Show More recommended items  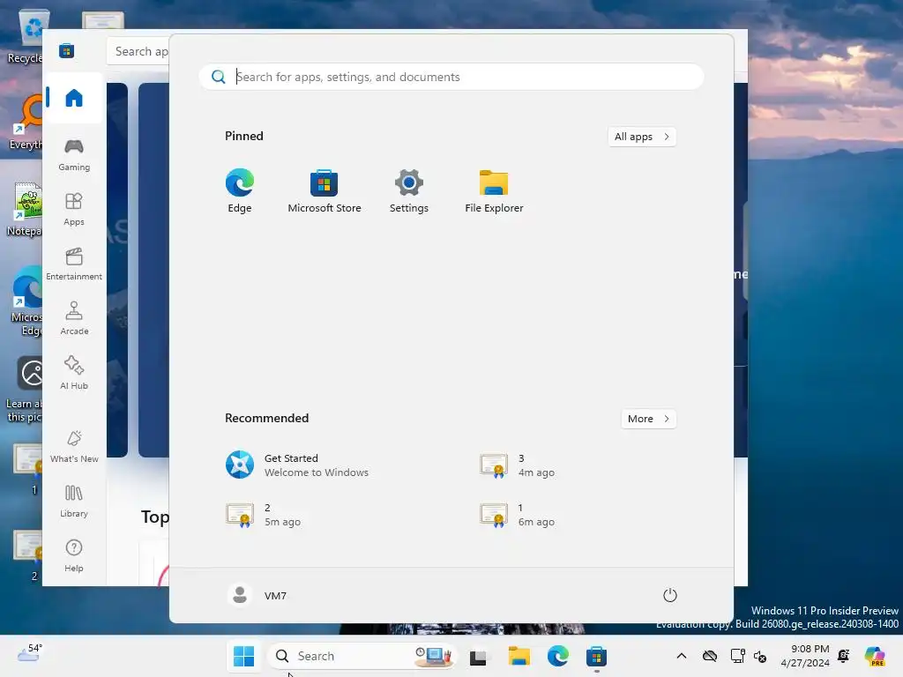tap(648, 419)
